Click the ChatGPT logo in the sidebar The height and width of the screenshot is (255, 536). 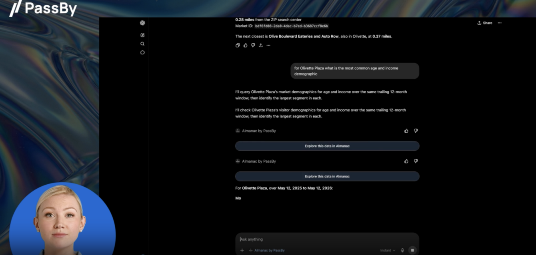click(x=142, y=23)
